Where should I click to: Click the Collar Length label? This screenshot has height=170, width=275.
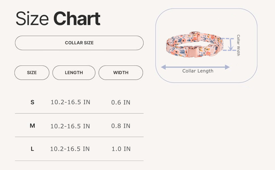[198, 71]
